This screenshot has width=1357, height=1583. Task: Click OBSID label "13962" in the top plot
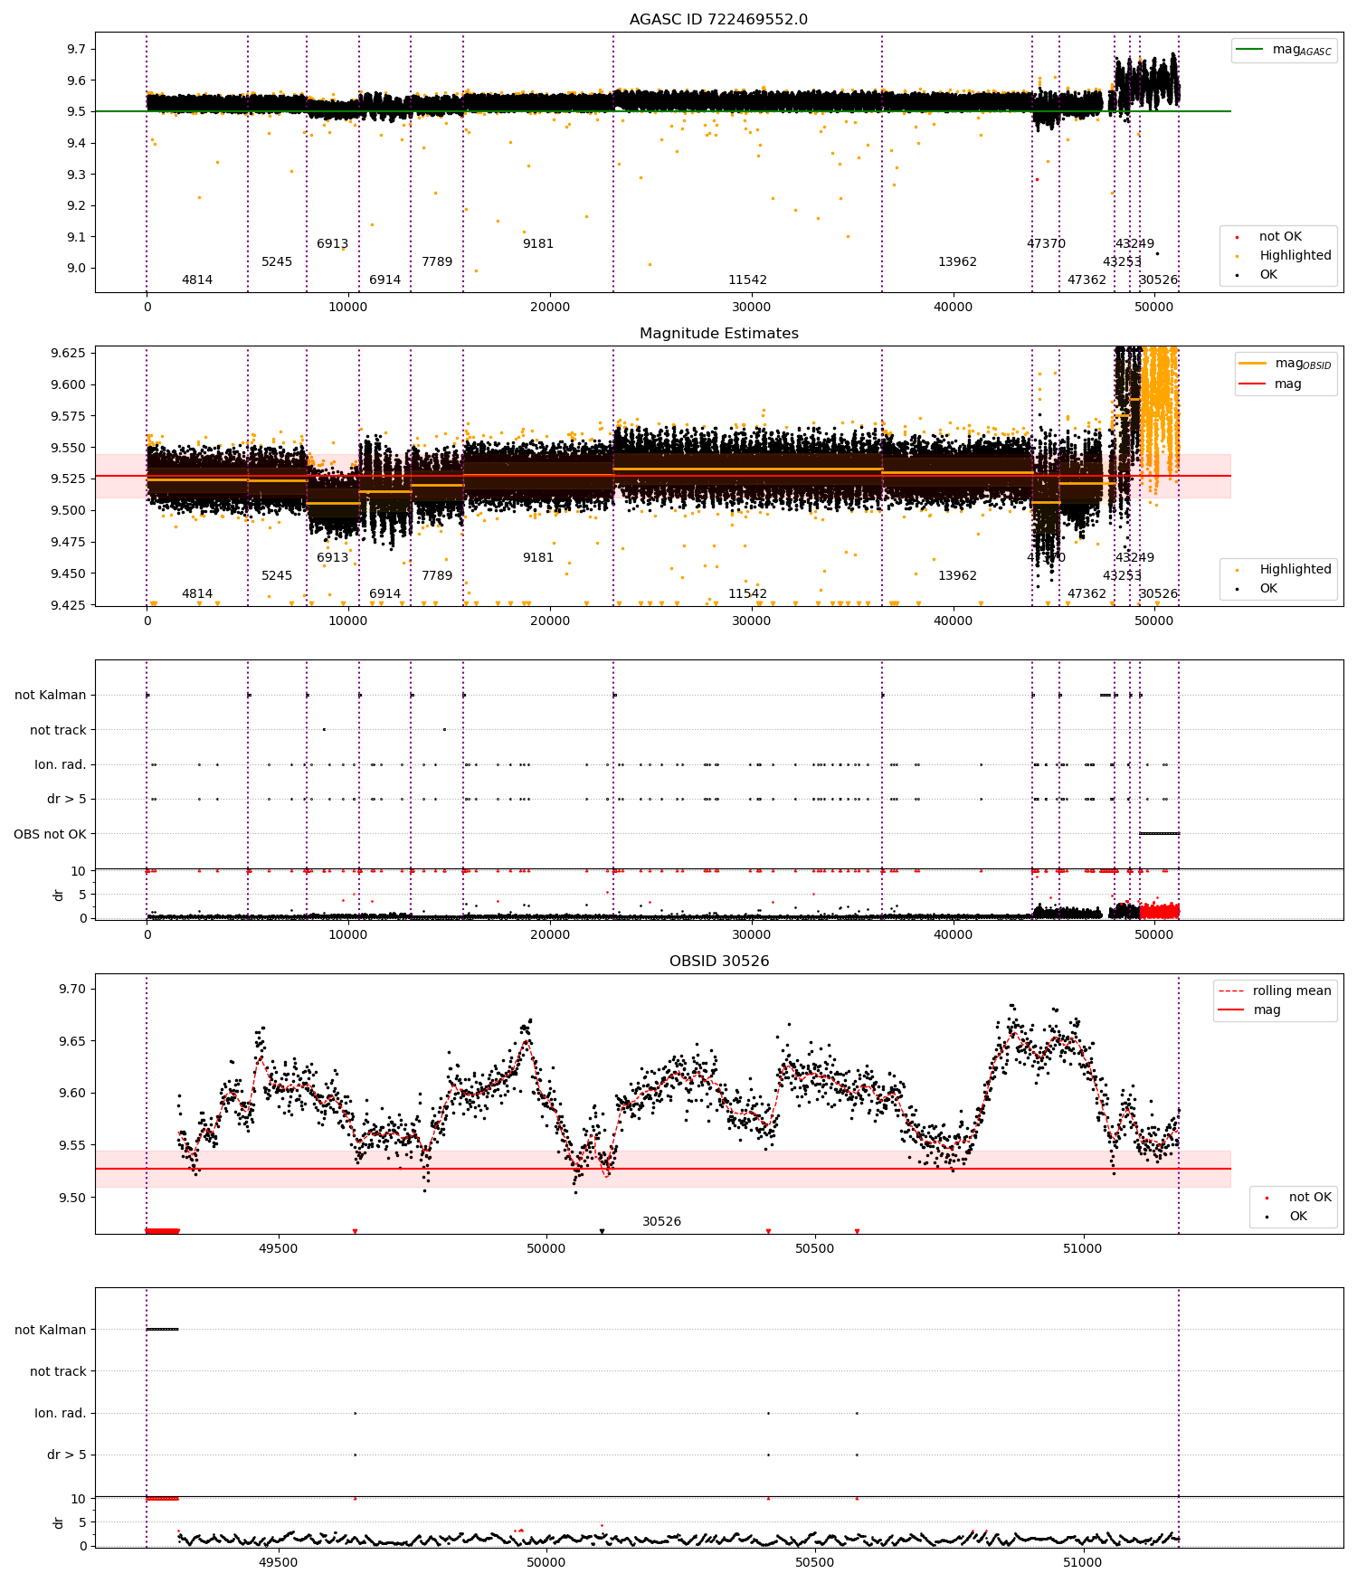tap(958, 262)
